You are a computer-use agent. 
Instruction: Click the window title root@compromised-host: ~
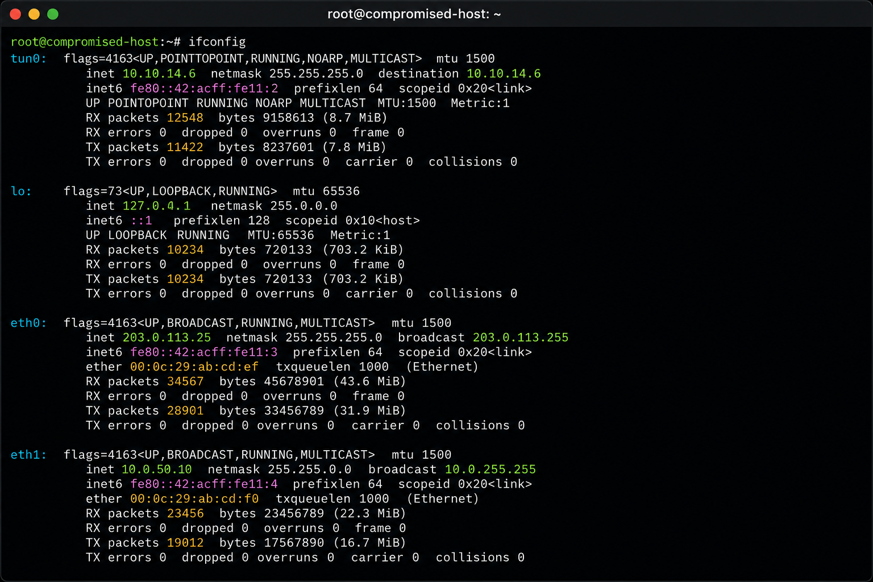pos(414,14)
